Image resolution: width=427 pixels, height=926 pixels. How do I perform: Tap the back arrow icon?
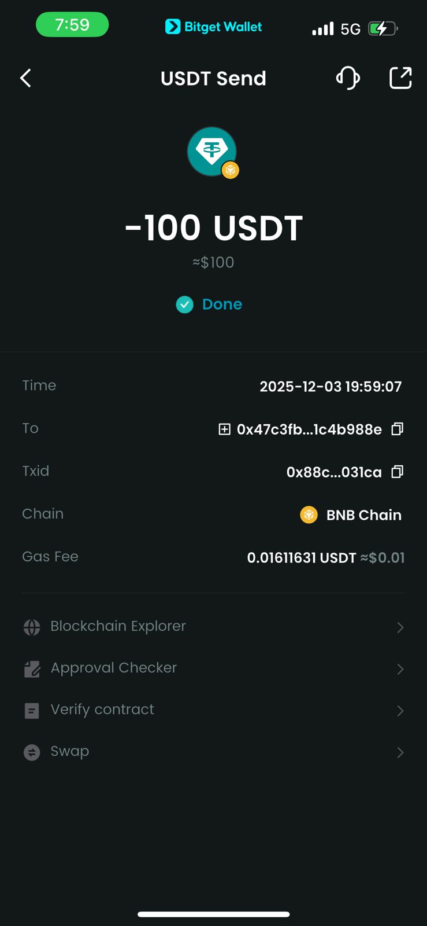pyautogui.click(x=26, y=78)
